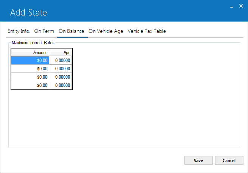The image size is (248, 173).
Task: Select the third-row Apr cell
Action: click(x=61, y=77)
